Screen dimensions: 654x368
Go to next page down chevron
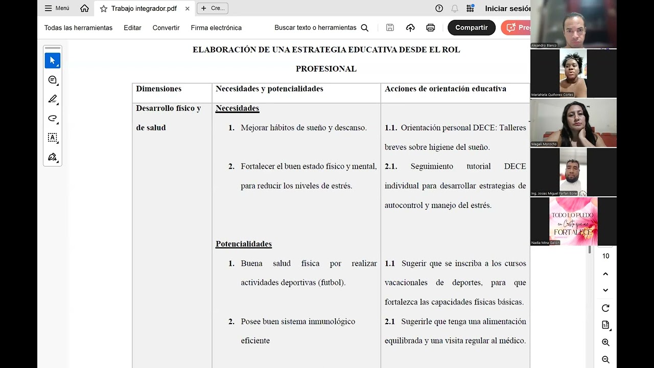click(x=605, y=290)
